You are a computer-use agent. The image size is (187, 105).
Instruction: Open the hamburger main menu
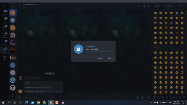coord(4,6)
